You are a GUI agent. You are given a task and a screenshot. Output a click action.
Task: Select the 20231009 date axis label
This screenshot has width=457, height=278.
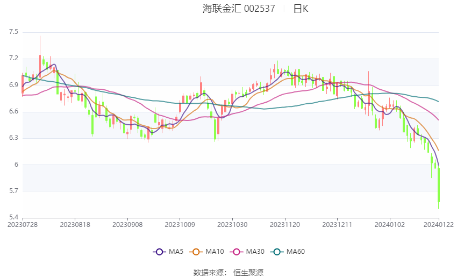(180, 225)
